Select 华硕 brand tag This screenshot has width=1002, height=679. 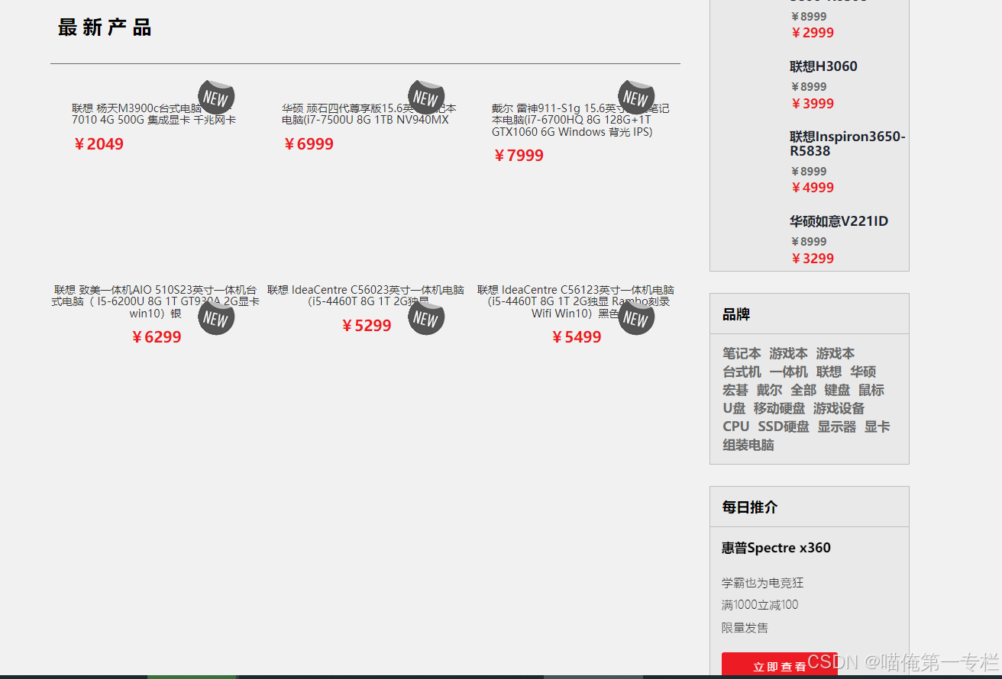pyautogui.click(x=863, y=372)
